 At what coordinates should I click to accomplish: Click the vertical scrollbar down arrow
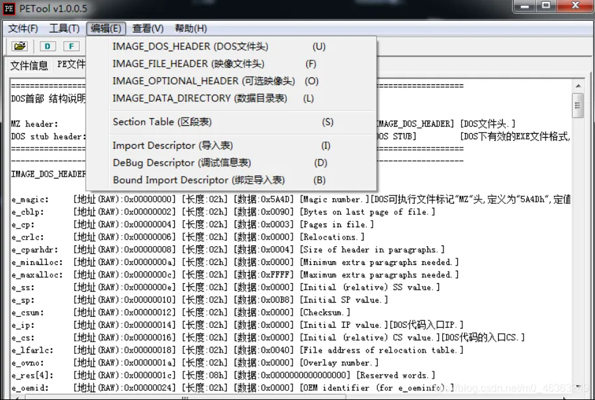point(578,386)
